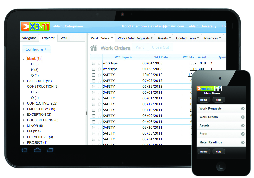Tap the bottom Help button on phone
This screenshot has width=254, height=178.
pos(219,152)
